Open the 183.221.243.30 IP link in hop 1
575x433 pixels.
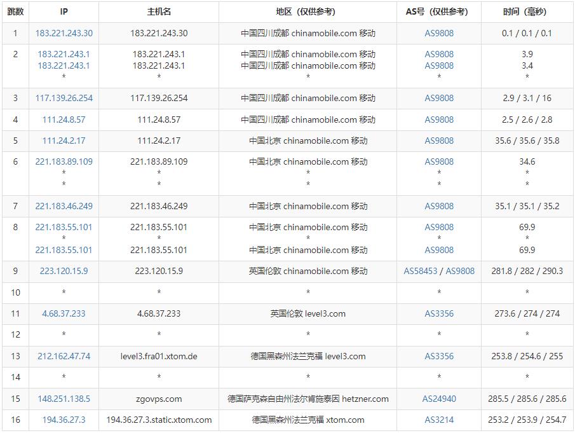pyautogui.click(x=64, y=33)
